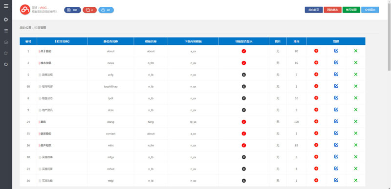Delete the zcfg row with green X

pos(356,75)
